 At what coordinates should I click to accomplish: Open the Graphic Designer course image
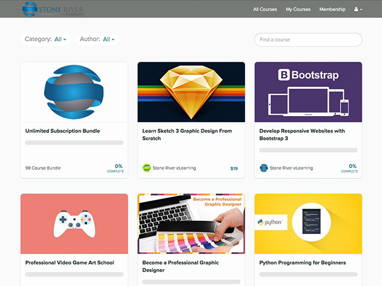click(191, 224)
